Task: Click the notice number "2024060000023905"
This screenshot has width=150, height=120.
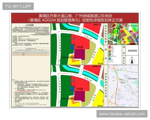Action: pos(24,36)
